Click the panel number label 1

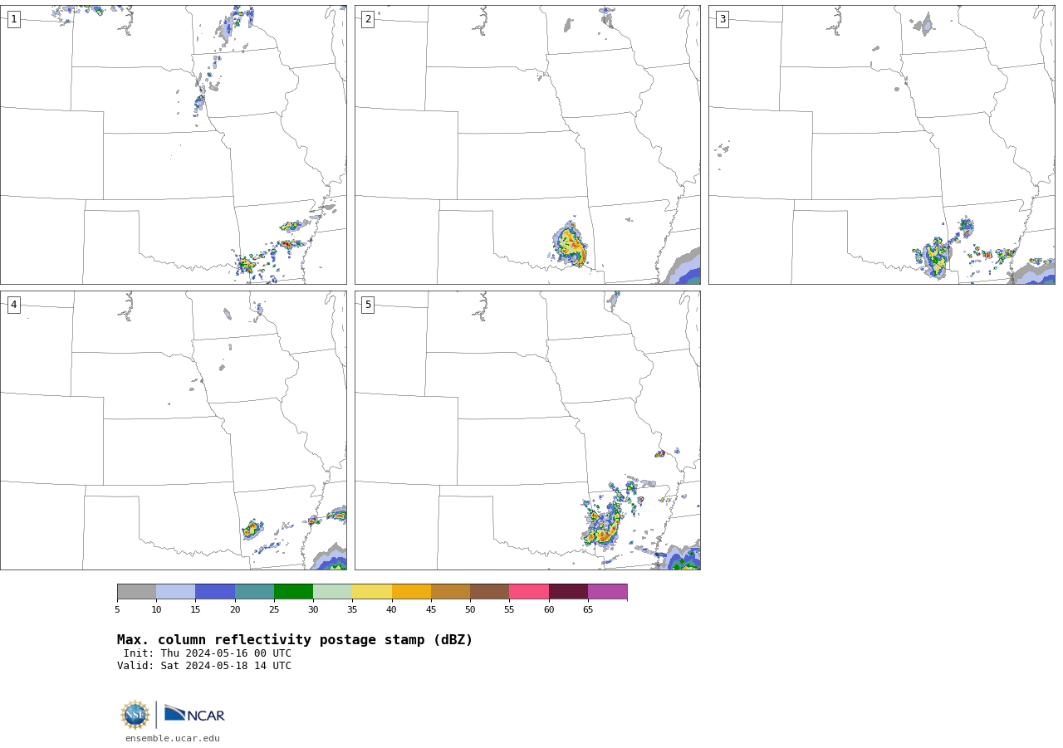[14, 19]
